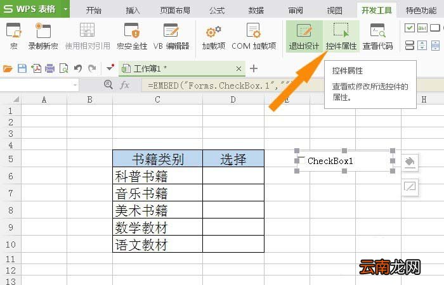
Task: Open the 宏 macro dialog
Action: [13, 36]
